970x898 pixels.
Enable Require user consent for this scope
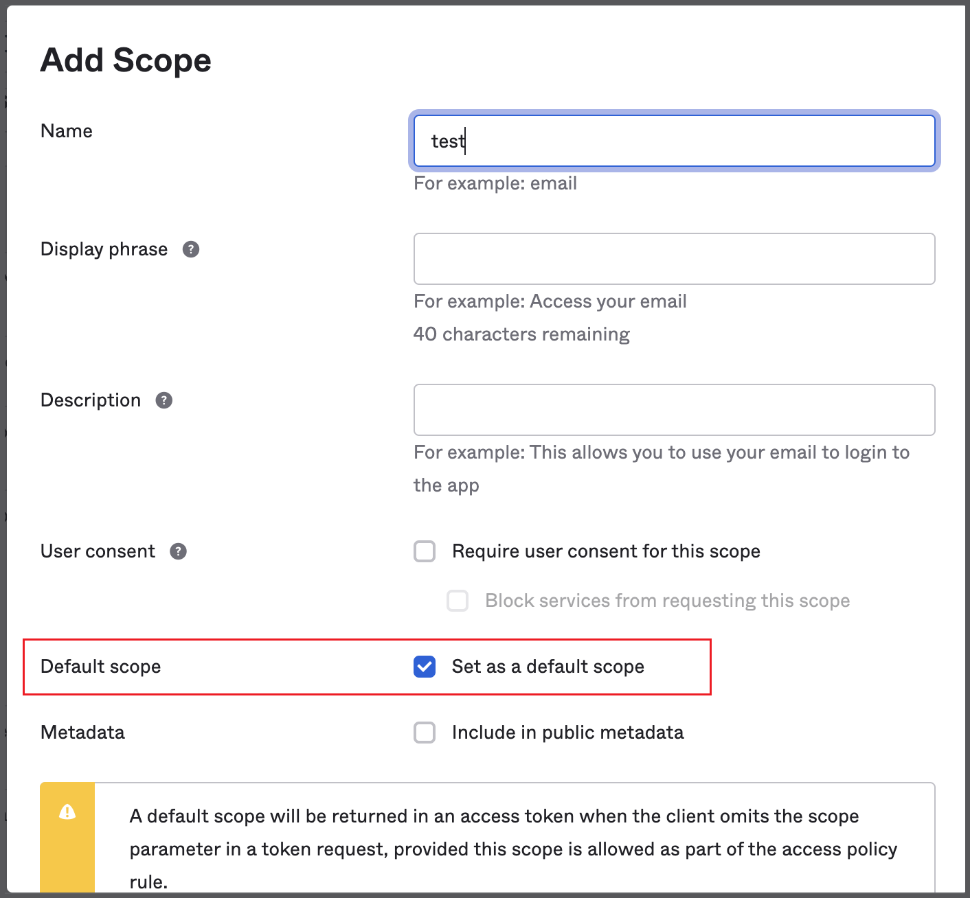425,551
